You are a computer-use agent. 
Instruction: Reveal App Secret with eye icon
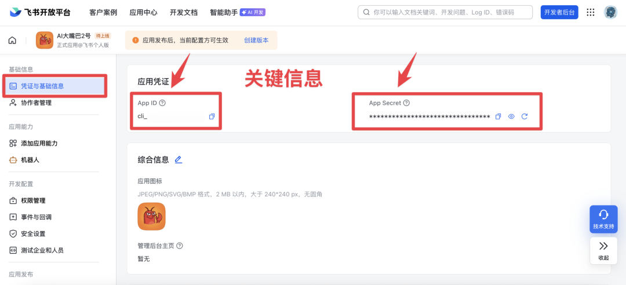coord(511,116)
